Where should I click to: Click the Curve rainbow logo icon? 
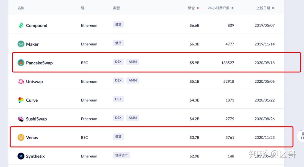click(21, 100)
